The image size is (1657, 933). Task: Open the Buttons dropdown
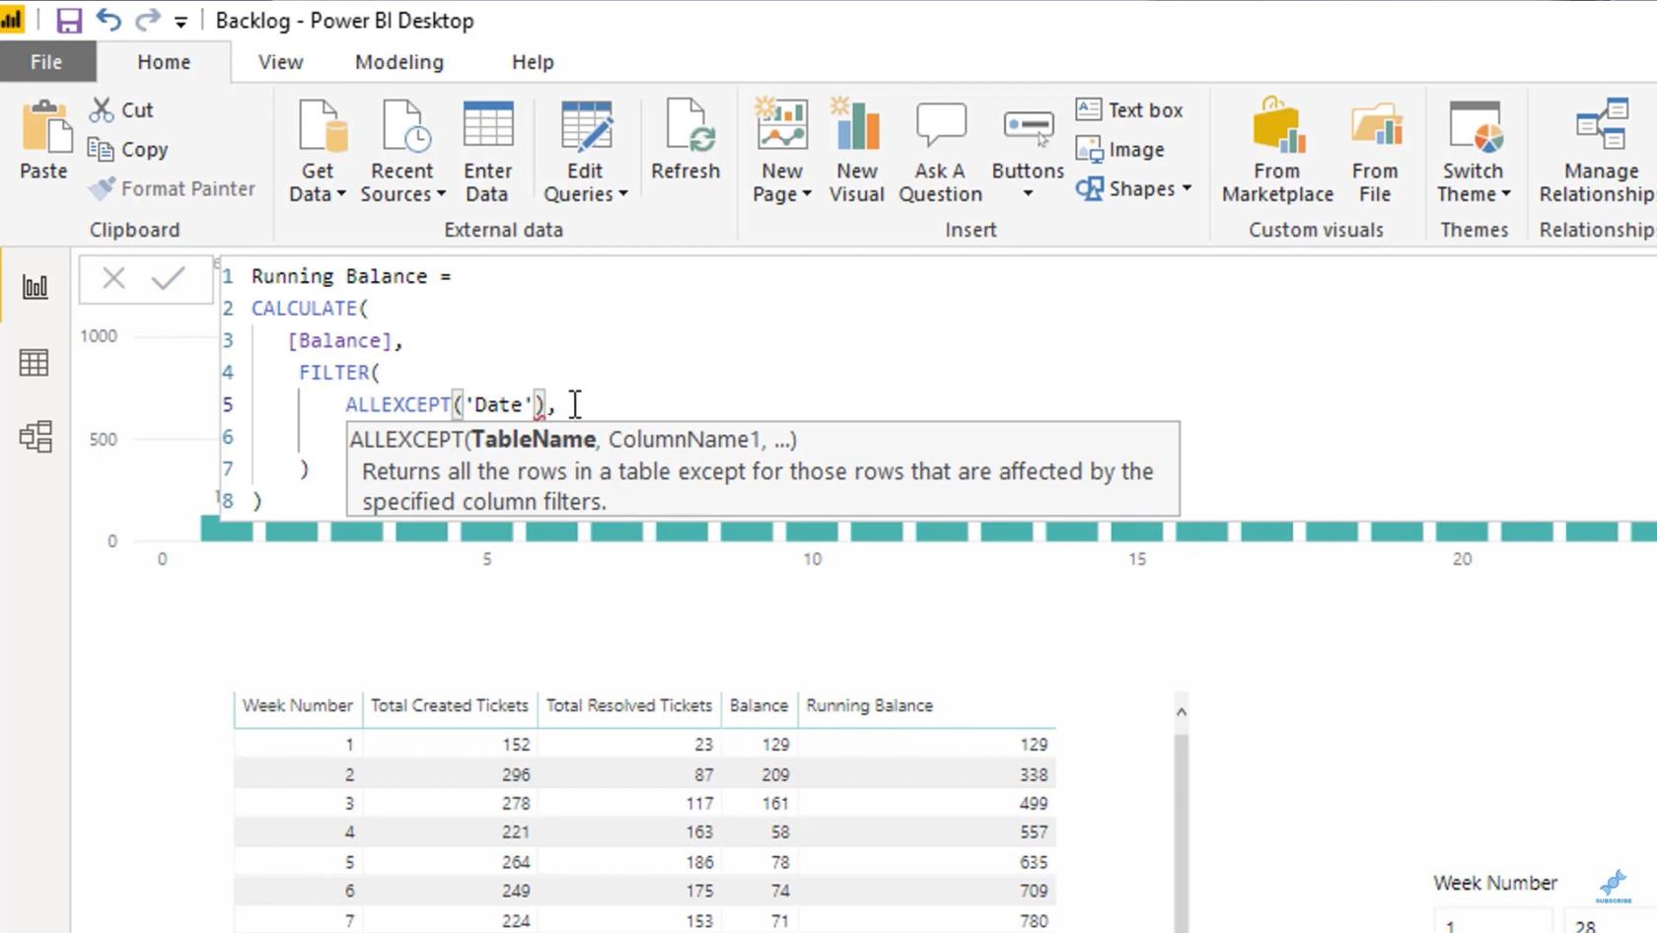coord(1028,151)
